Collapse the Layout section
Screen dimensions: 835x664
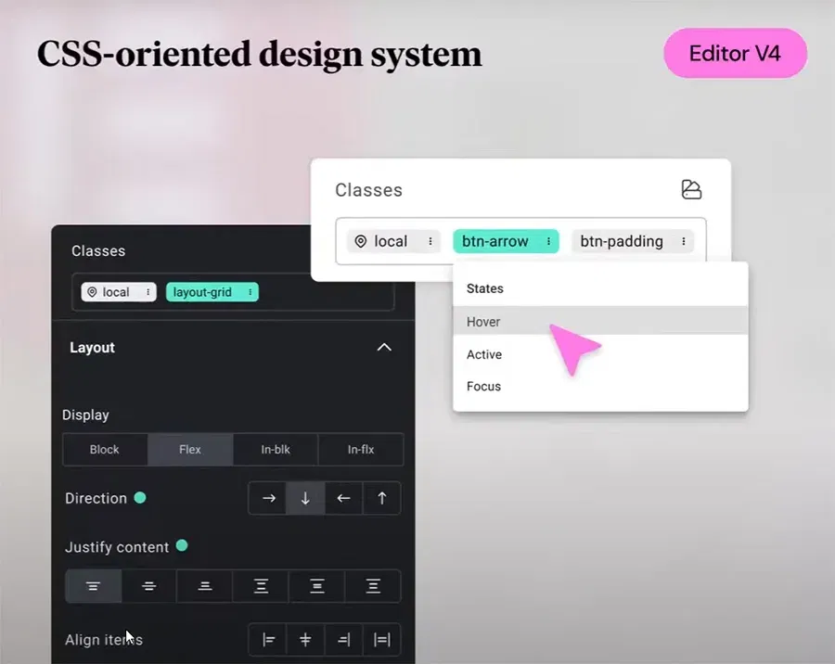(x=384, y=347)
